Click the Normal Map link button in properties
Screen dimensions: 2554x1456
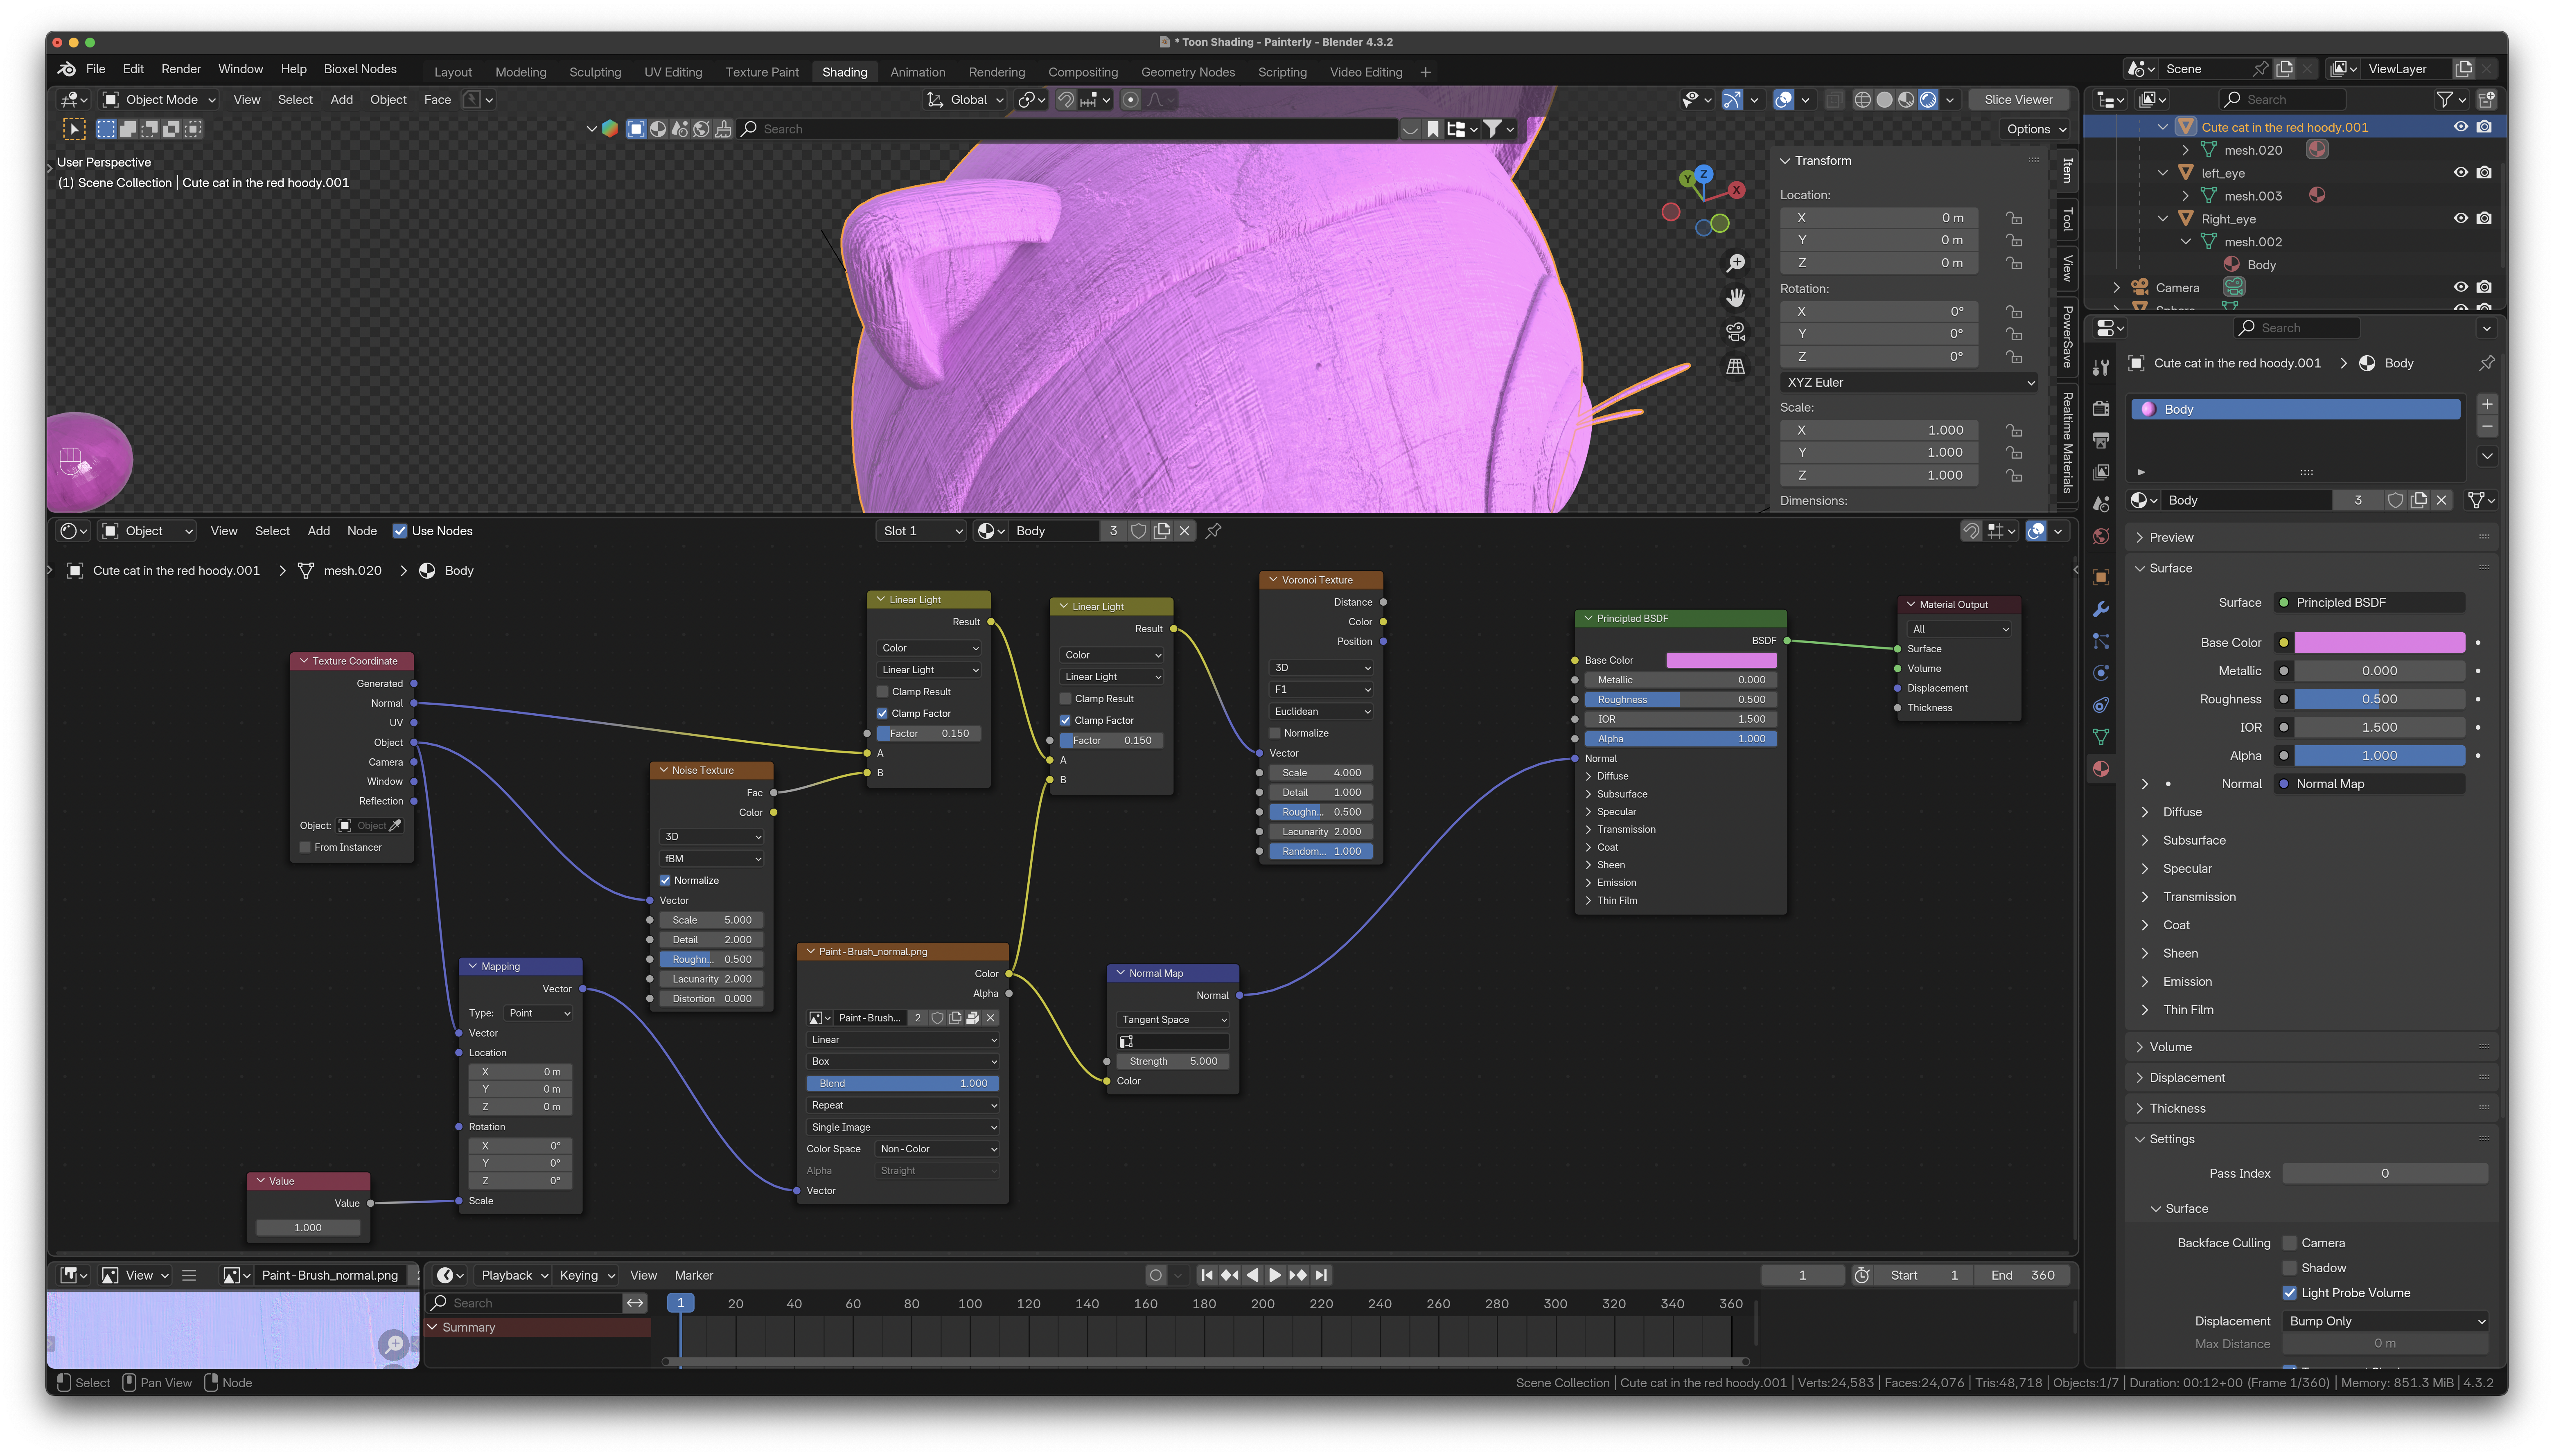click(2369, 784)
